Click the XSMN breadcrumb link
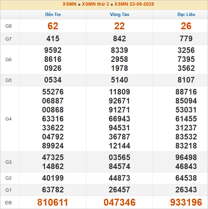Viewport: 208px width, 209px height. [69, 4]
